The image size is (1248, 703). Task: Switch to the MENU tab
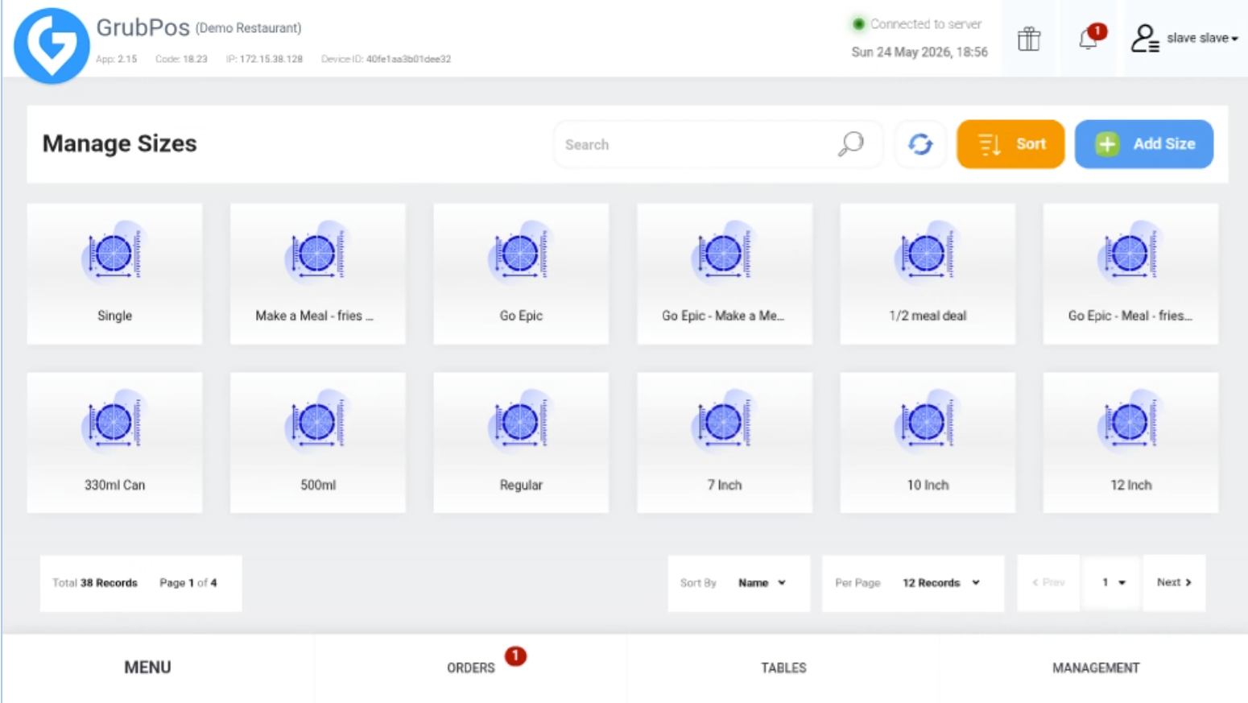147,668
